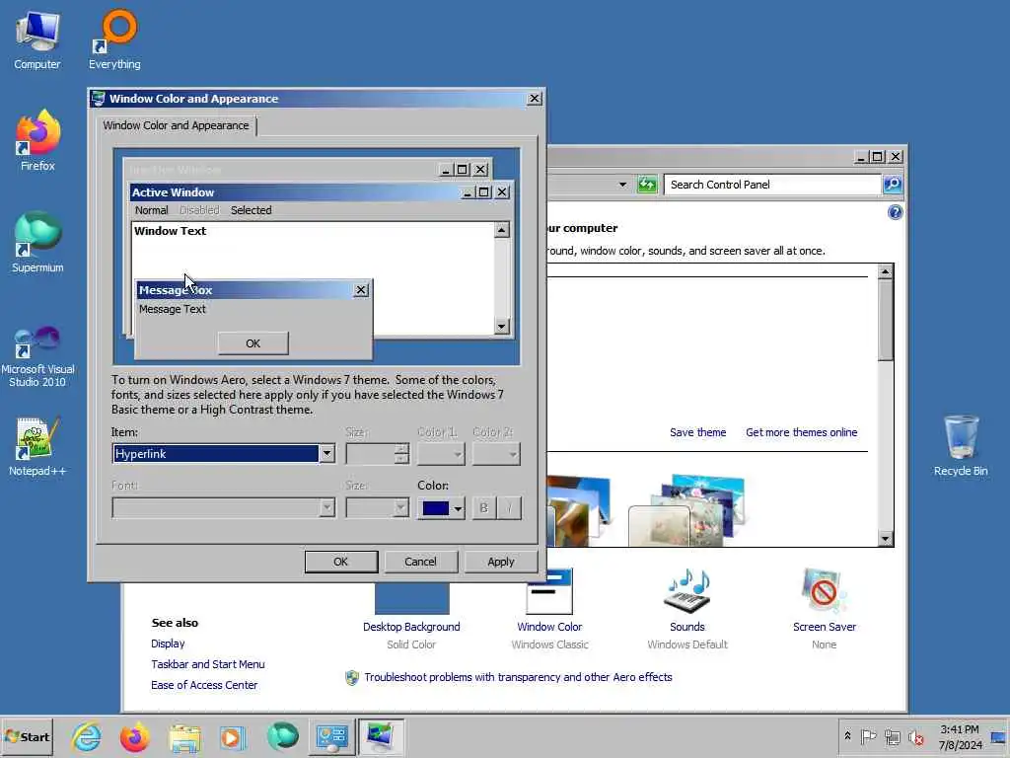Open Ease of Access Center link
The width and height of the screenshot is (1010, 758).
coord(203,685)
